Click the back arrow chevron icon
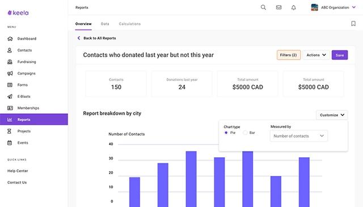Screen dimensions: 363x207 79,38
